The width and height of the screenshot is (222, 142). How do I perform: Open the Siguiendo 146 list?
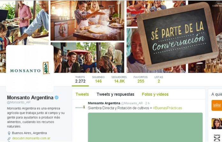[98, 79]
